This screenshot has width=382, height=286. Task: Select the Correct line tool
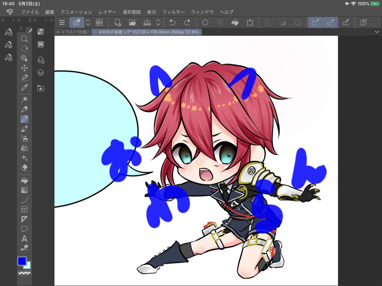(x=24, y=248)
